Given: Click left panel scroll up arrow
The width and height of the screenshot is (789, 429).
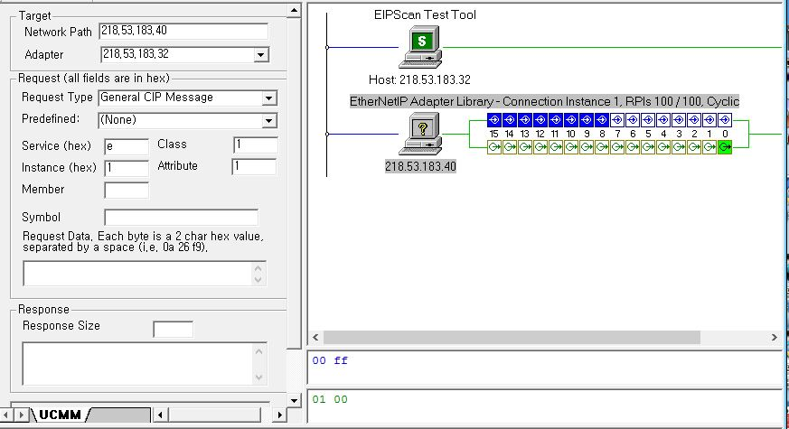Looking at the screenshot, I should (x=294, y=10).
